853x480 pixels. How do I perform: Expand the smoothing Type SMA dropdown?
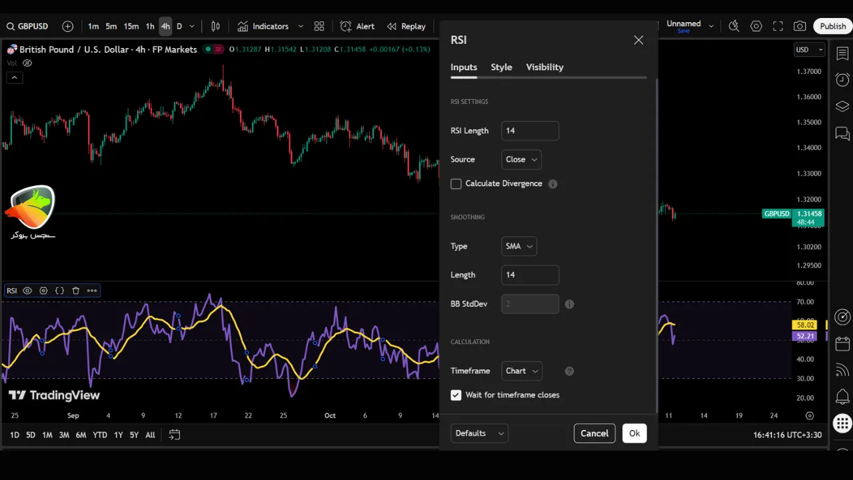[518, 246]
